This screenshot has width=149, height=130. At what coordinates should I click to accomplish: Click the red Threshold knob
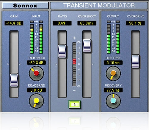(x=36, y=73)
